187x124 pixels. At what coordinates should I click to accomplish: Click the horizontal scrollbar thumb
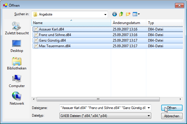click(x=98, y=99)
